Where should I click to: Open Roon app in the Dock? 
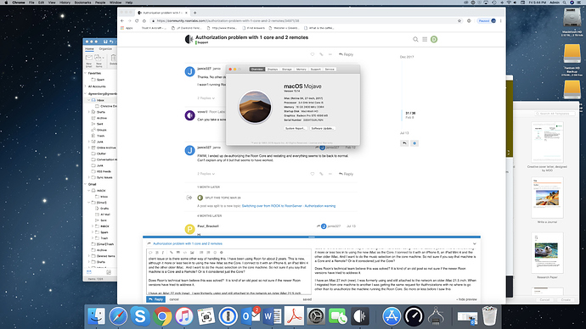(x=359, y=316)
